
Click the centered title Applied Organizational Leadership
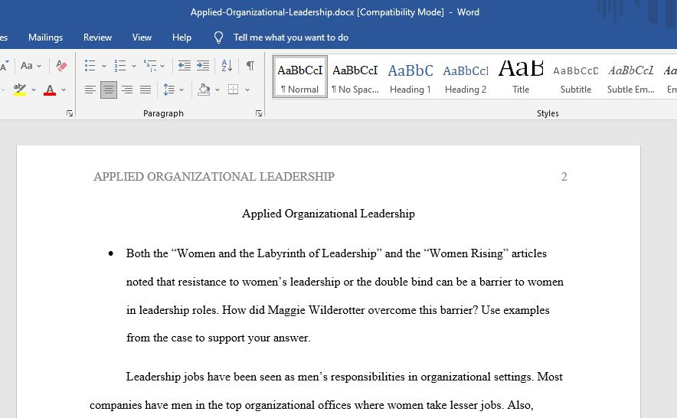click(328, 214)
